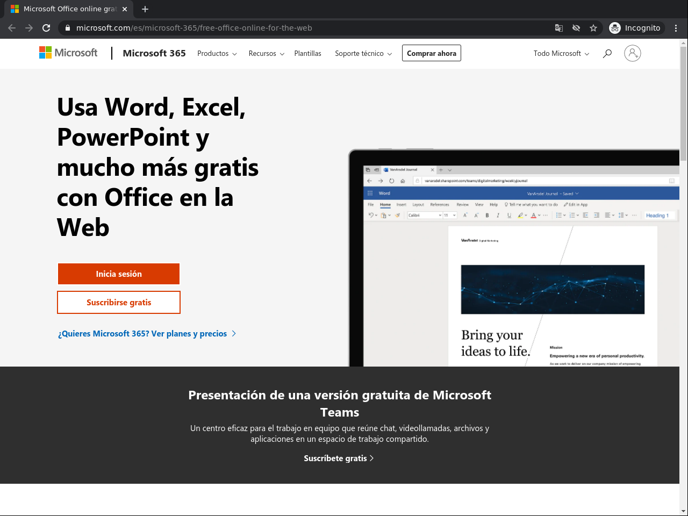Click the 'Un centro eficaz para el trabajo' paragraph
Image resolution: width=688 pixels, height=516 pixels.
point(340,434)
